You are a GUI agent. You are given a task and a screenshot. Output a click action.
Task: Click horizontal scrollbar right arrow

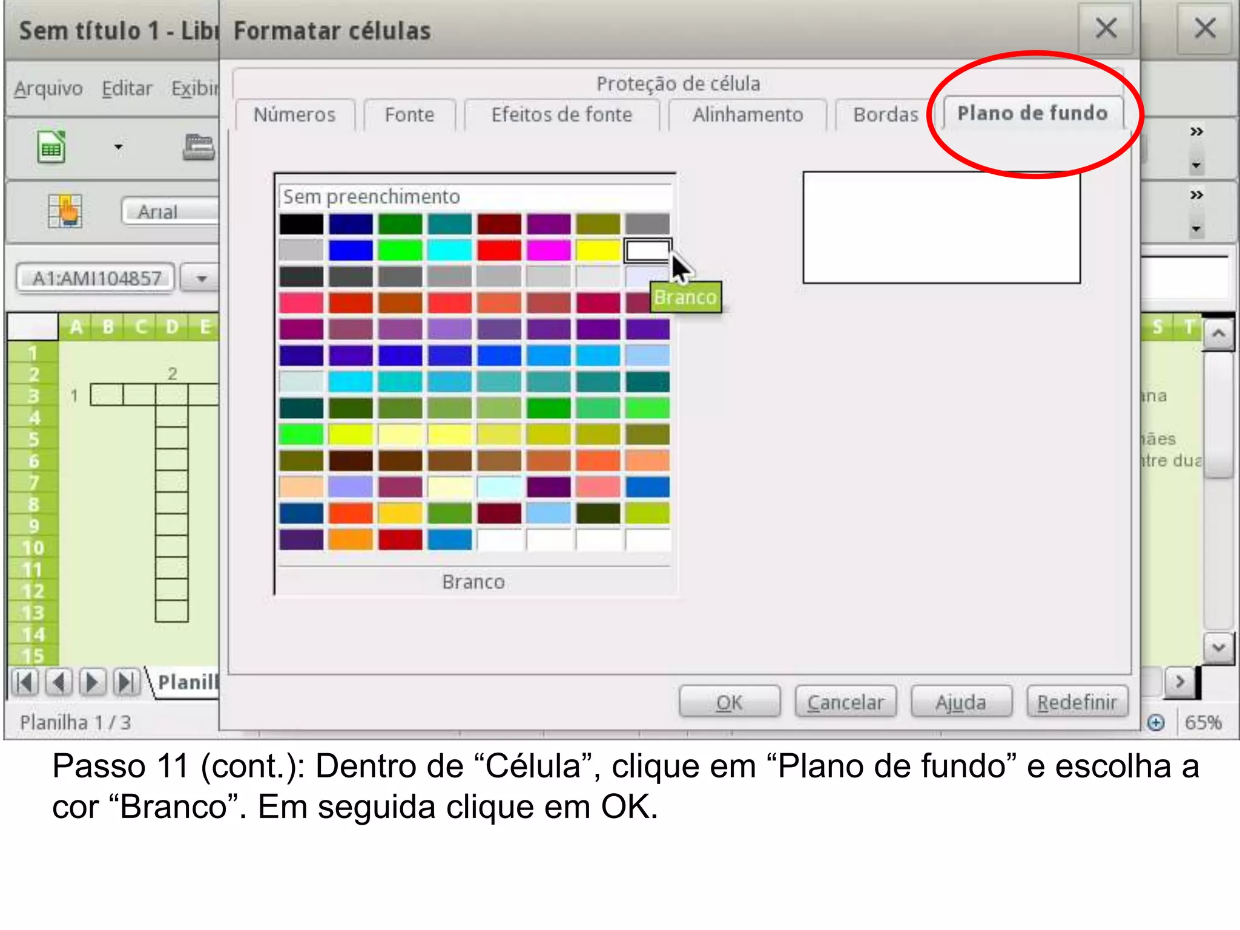pos(1179,682)
